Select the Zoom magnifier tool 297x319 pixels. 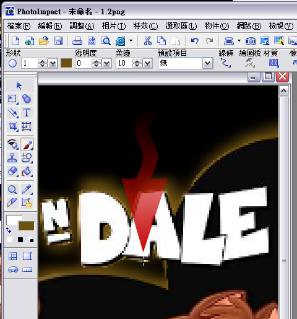[12, 190]
